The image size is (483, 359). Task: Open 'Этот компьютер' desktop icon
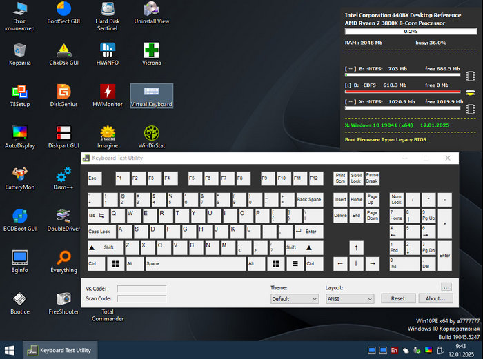[x=20, y=16]
